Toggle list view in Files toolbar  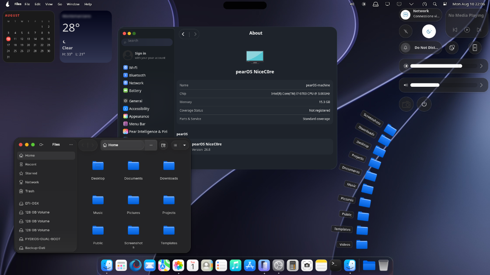tap(176, 145)
